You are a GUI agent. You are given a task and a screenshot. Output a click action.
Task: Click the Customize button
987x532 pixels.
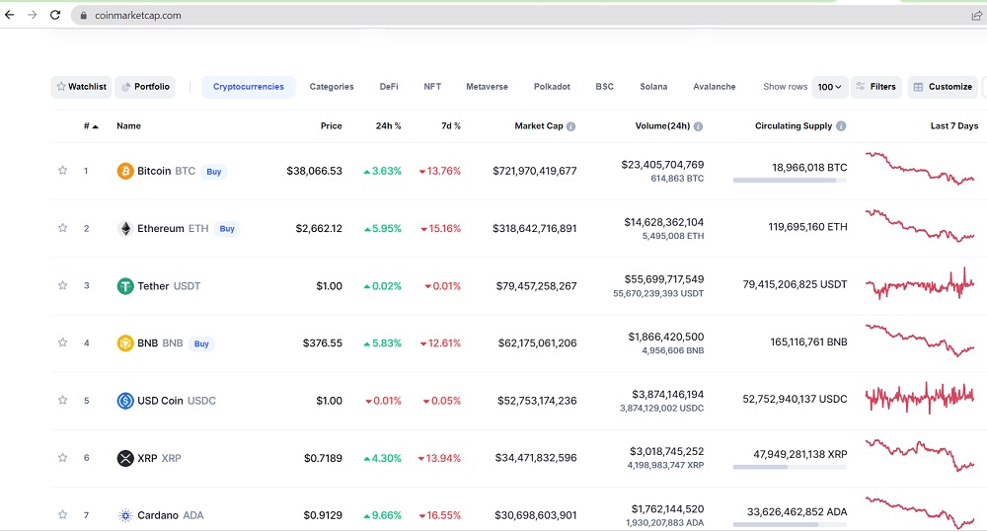coord(943,87)
